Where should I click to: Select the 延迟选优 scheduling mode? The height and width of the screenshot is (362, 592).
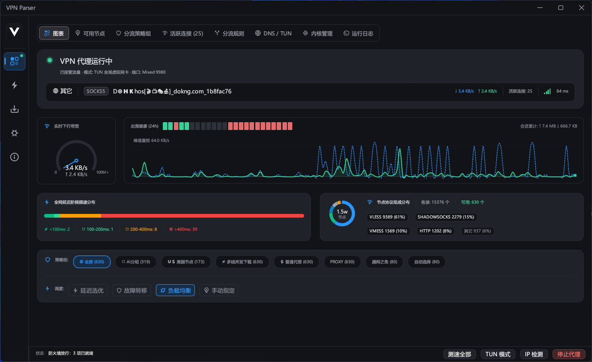click(x=88, y=290)
